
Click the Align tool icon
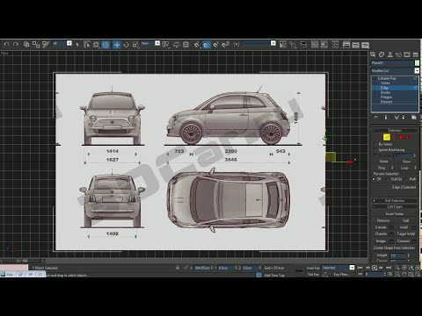[x=293, y=45]
